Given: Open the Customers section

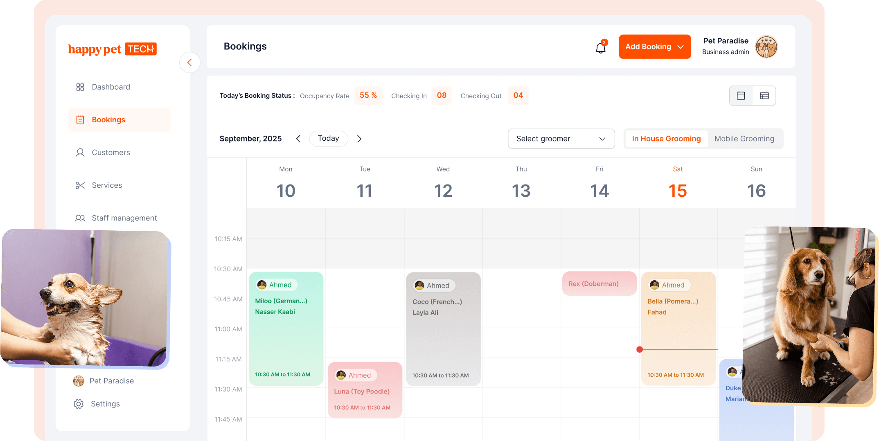Looking at the screenshot, I should [110, 153].
